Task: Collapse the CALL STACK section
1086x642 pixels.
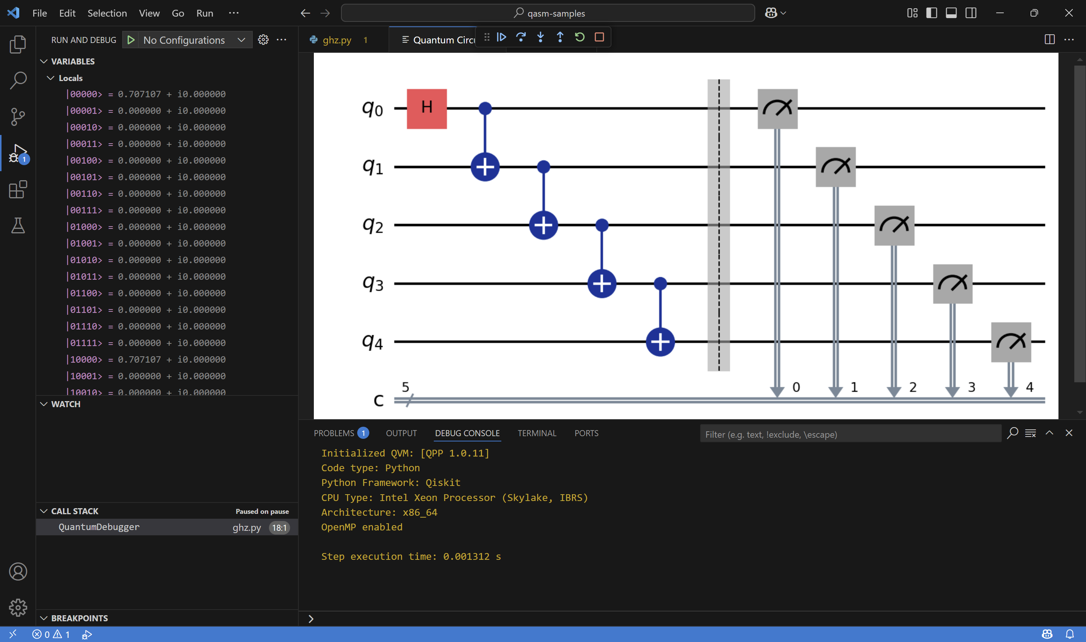Action: tap(44, 511)
